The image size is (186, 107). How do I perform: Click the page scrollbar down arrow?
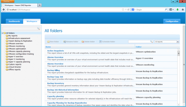click(184, 105)
